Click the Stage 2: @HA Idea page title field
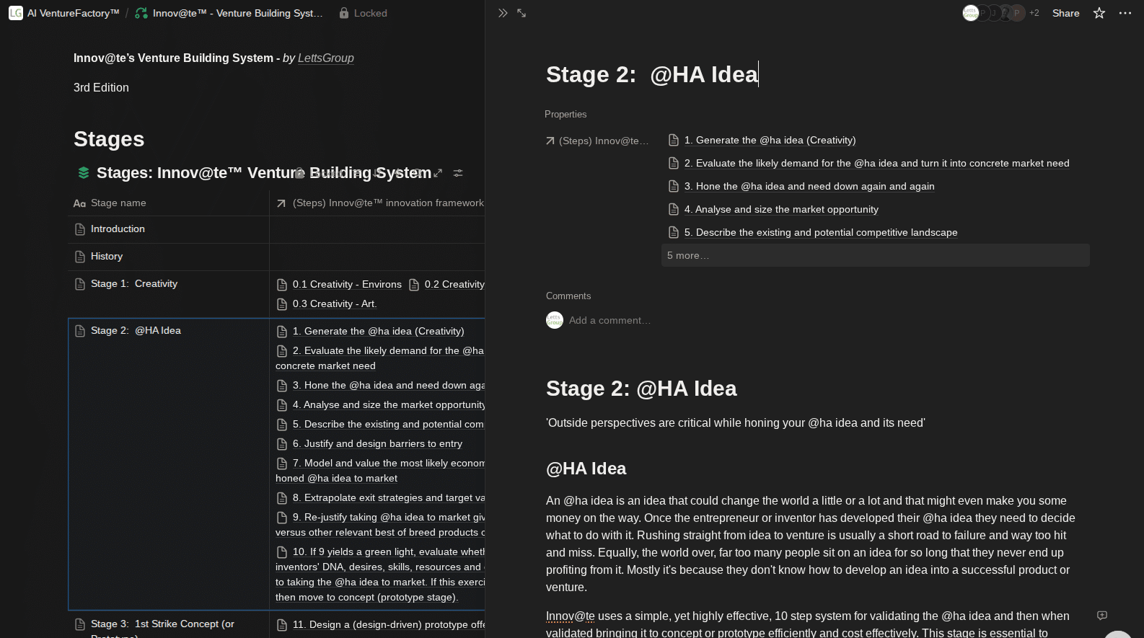This screenshot has width=1144, height=638. [652, 74]
